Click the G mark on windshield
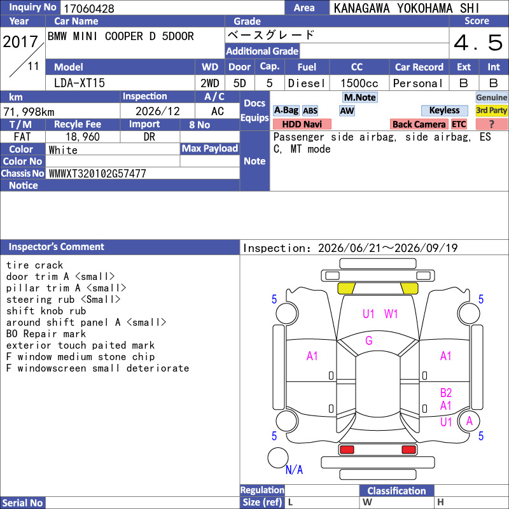 [x=369, y=340]
